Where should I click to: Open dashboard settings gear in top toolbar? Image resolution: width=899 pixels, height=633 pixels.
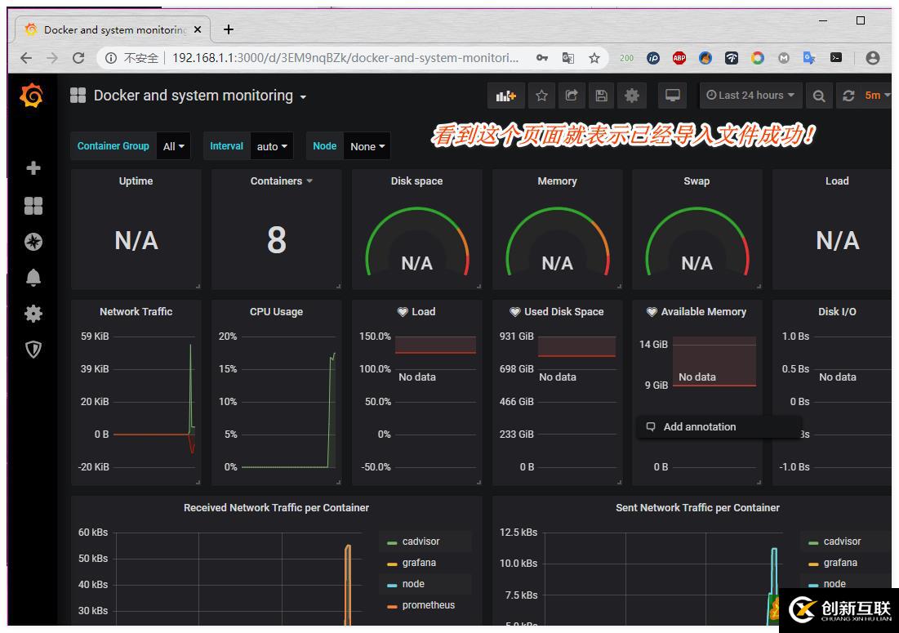click(x=632, y=96)
